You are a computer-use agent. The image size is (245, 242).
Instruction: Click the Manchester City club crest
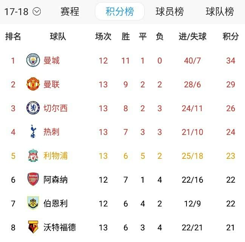point(33,60)
